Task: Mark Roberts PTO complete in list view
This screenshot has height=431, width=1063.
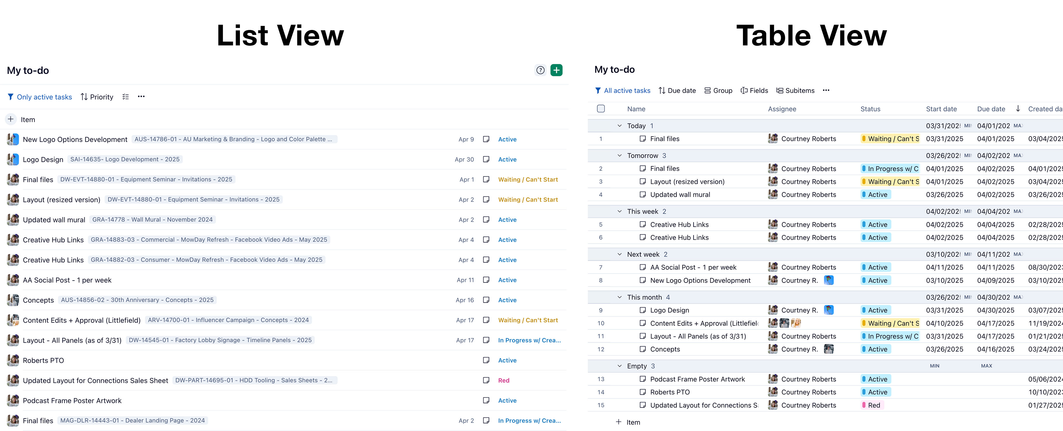Action: [x=486, y=360]
